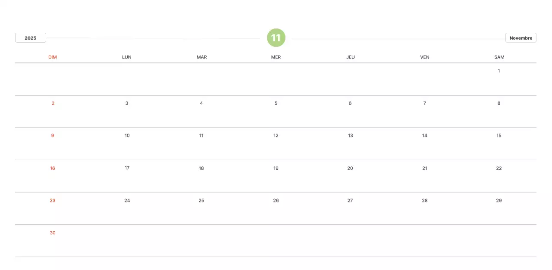Click Sunday date 23
This screenshot has width=552, height=270.
pos(53,201)
